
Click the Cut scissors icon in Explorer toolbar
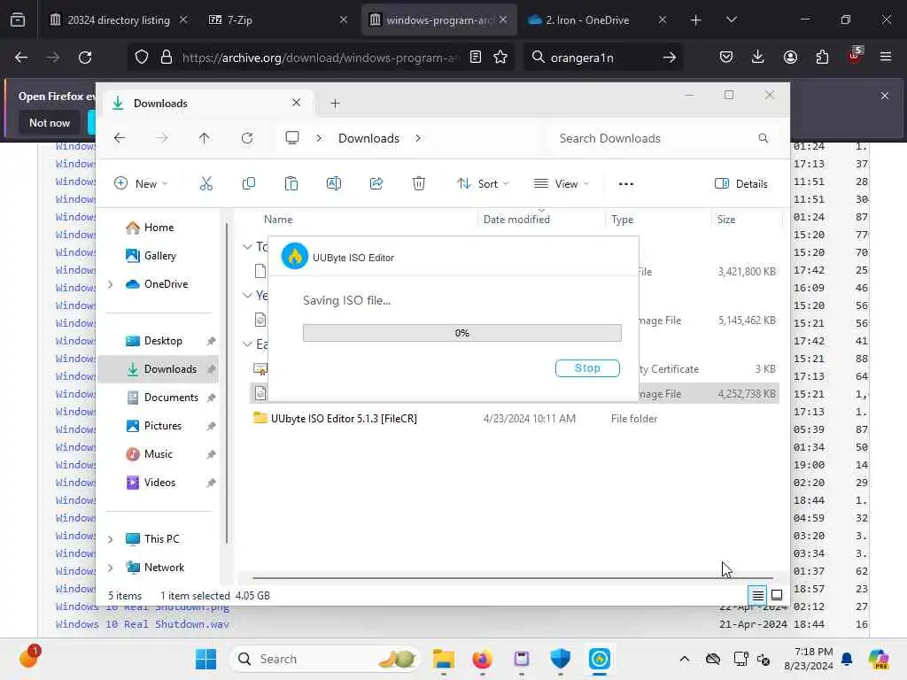click(205, 184)
